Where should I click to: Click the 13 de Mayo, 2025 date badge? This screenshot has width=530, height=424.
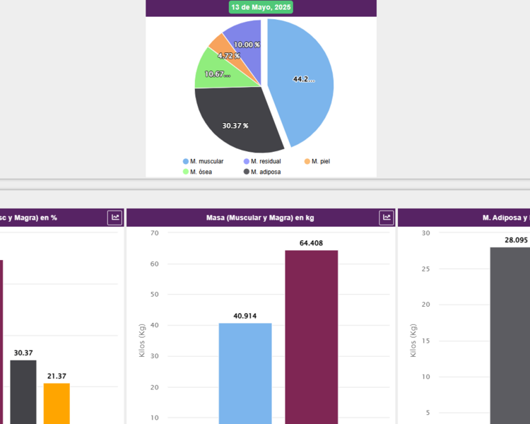point(261,7)
